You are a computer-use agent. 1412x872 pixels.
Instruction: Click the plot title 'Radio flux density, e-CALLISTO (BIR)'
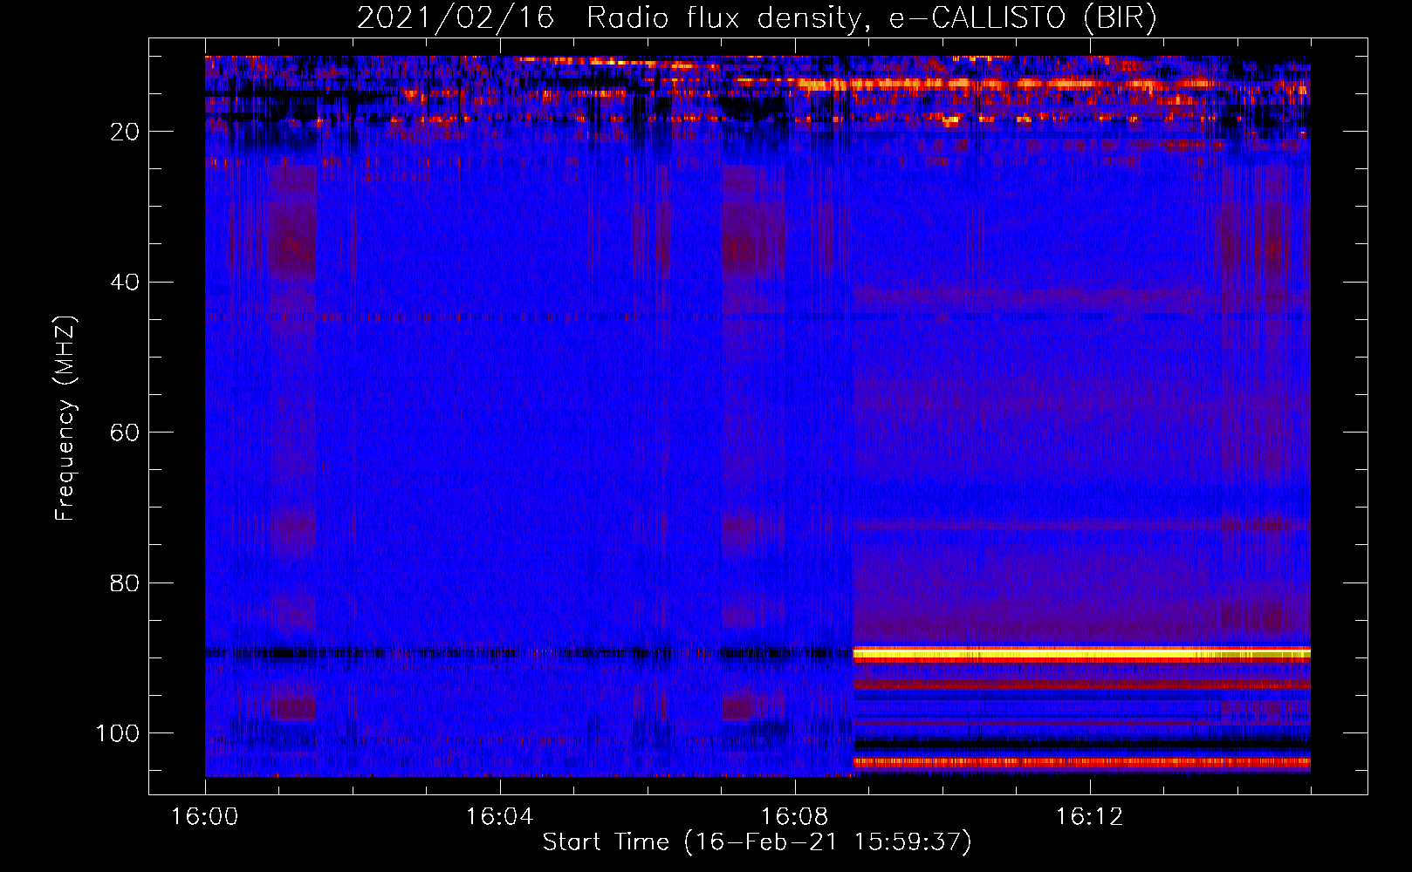[x=871, y=17]
